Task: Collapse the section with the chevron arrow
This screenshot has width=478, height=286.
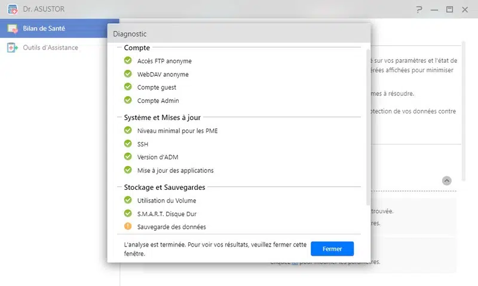Action: coord(447,180)
